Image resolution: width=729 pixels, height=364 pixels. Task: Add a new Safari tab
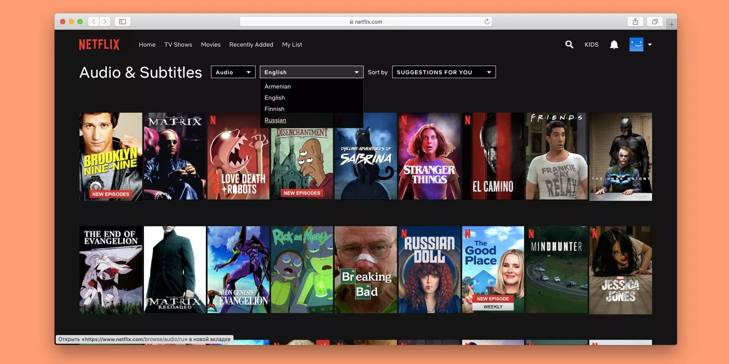click(671, 25)
